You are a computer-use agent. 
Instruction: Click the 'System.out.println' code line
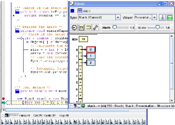pyautogui.click(x=49, y=72)
